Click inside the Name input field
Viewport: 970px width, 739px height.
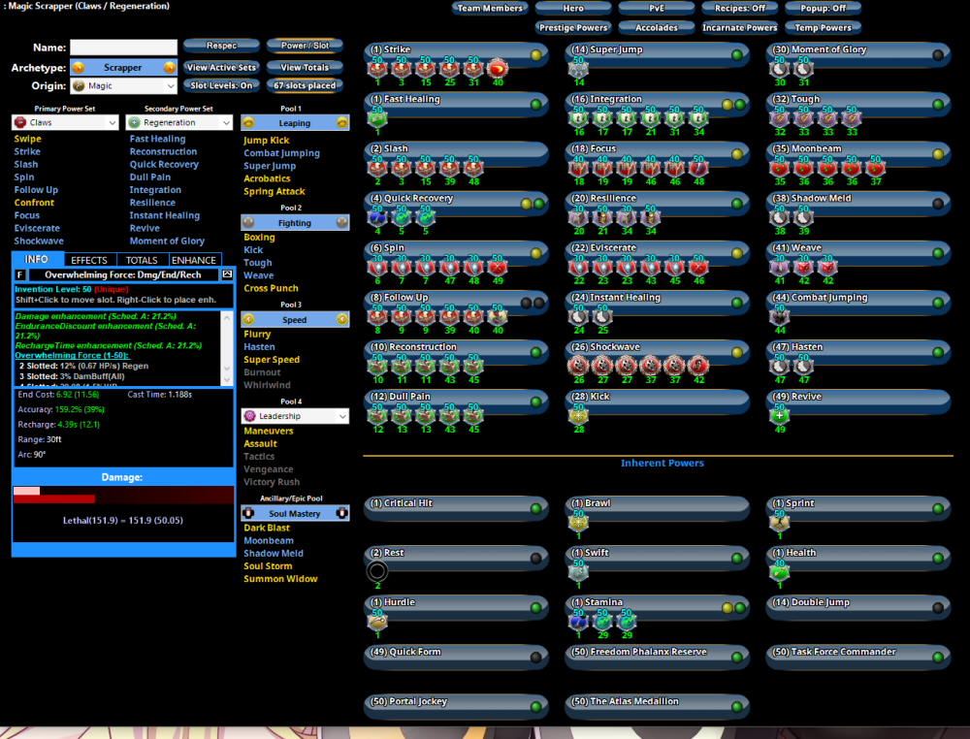122,47
